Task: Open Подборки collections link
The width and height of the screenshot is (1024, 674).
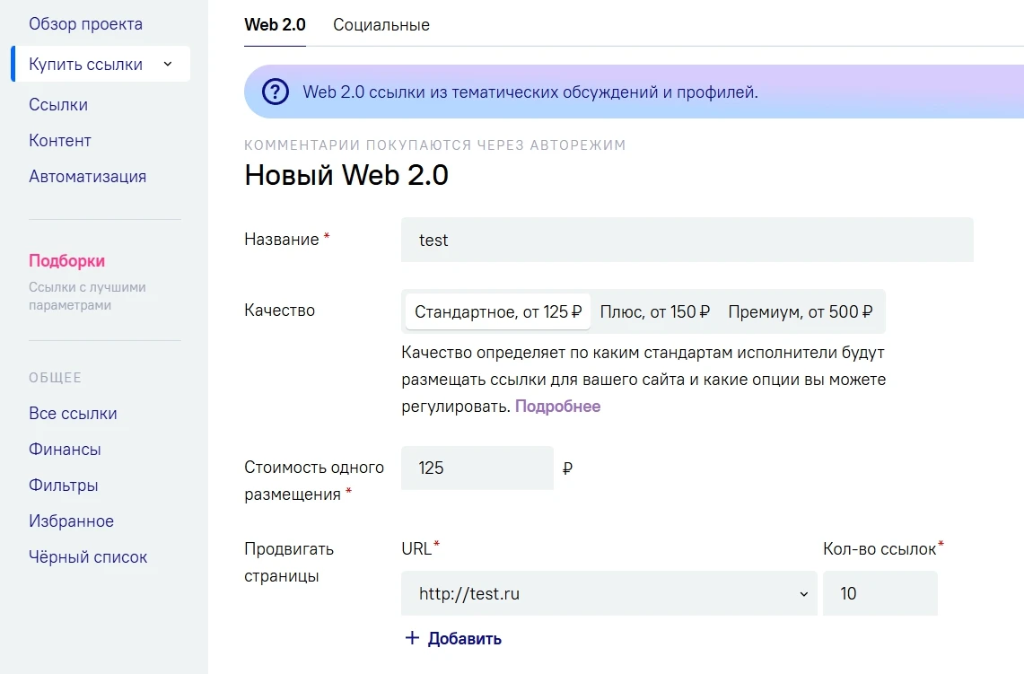Action: point(67,261)
